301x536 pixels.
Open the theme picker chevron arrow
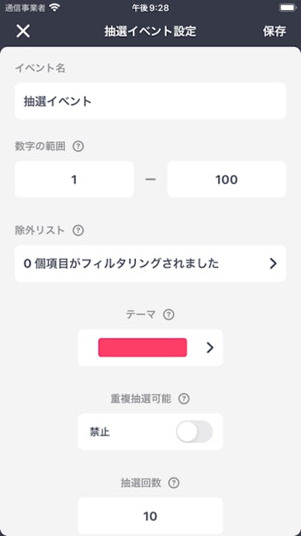point(210,348)
